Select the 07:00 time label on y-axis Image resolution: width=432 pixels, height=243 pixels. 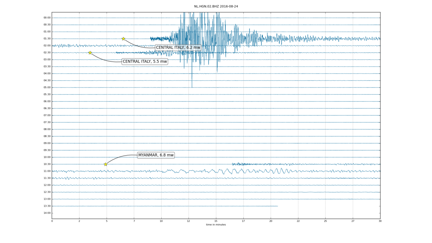[x=47, y=115]
